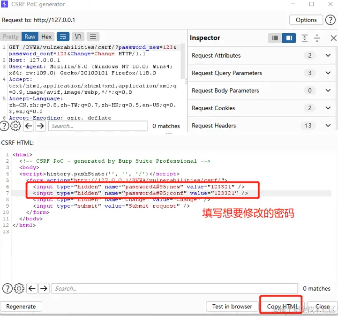Toggle the show non-printable characters \n button
The height and width of the screenshot is (316, 338).
pos(78,37)
